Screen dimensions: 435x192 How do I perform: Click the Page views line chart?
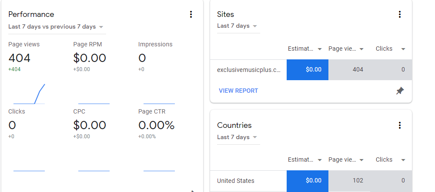click(x=29, y=94)
